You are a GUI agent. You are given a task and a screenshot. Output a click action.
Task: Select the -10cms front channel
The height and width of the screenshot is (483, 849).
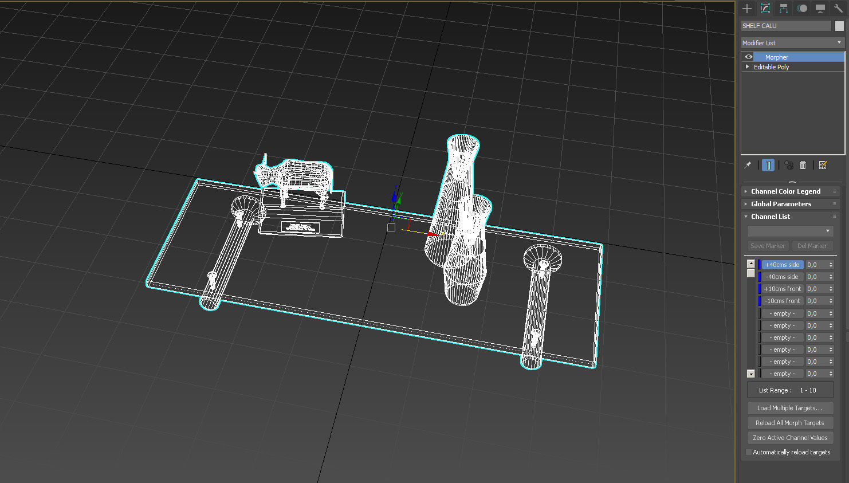(x=783, y=301)
